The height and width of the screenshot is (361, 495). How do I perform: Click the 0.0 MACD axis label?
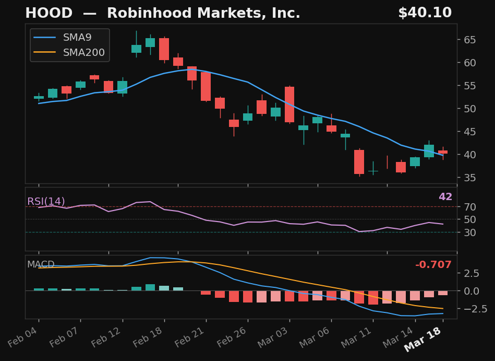pyautogui.click(x=472, y=291)
